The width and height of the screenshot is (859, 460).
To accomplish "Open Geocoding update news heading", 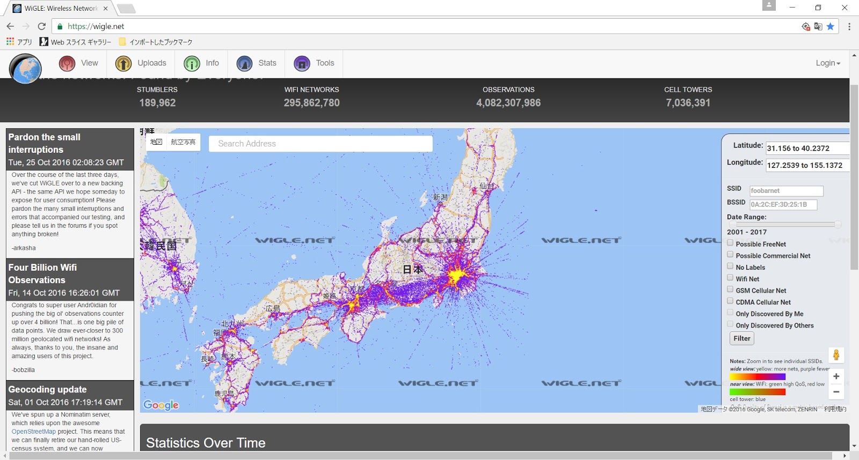I will (x=47, y=390).
